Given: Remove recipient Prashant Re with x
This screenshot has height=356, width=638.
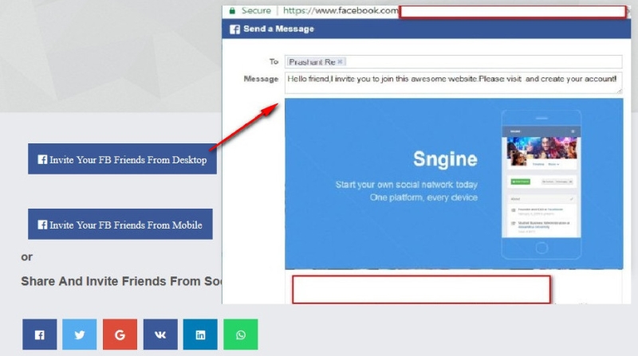Looking at the screenshot, I should tap(341, 62).
